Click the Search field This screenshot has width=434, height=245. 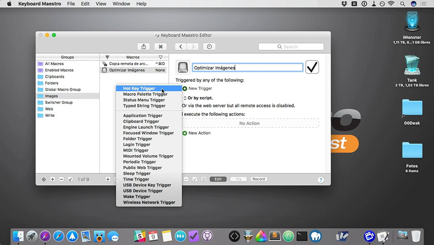(291, 46)
